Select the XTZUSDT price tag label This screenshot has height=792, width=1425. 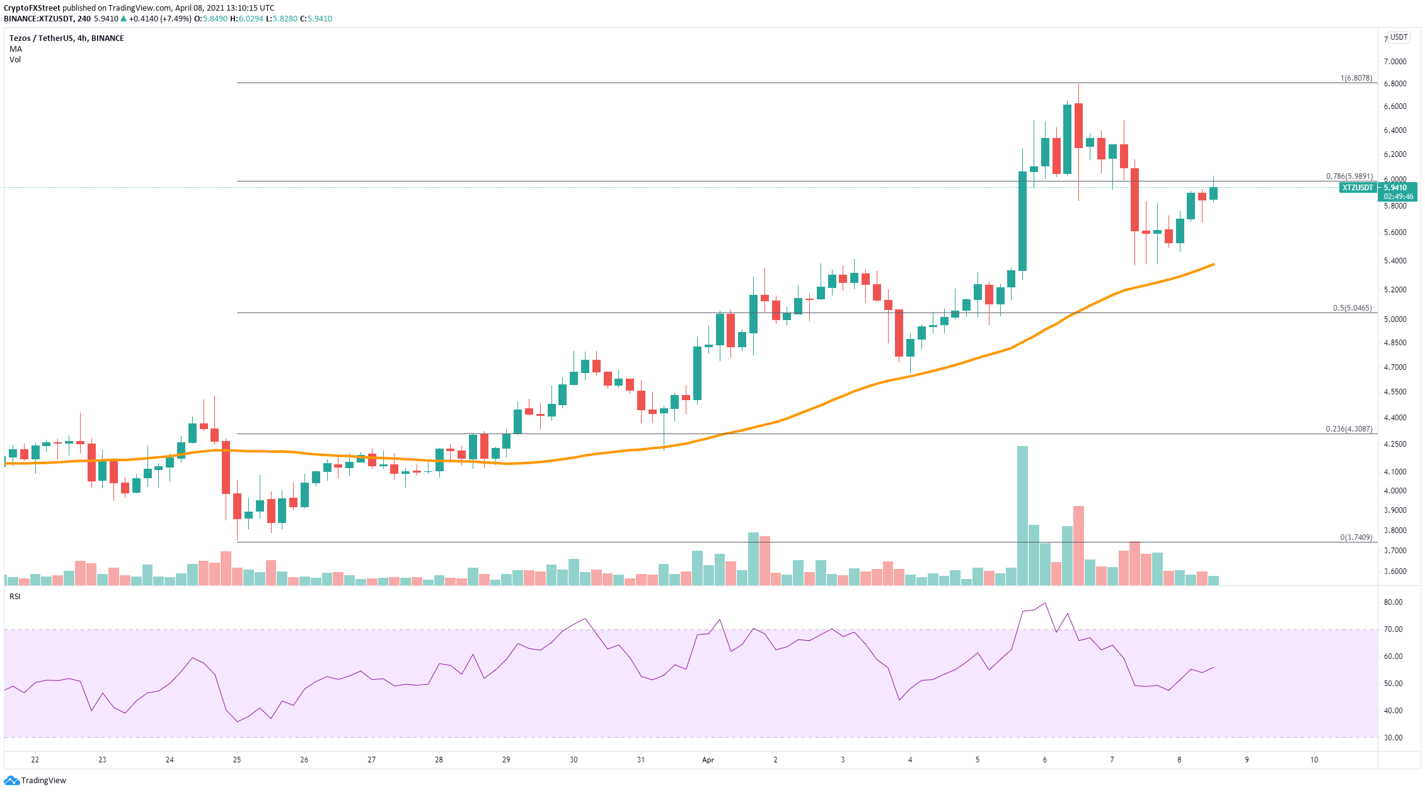click(x=1358, y=188)
